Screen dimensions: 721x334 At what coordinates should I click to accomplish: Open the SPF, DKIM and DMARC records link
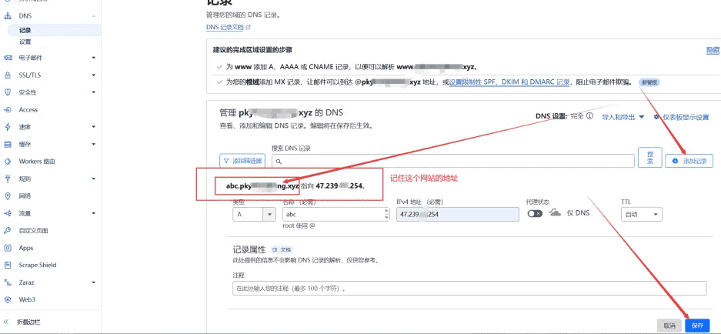pos(509,82)
